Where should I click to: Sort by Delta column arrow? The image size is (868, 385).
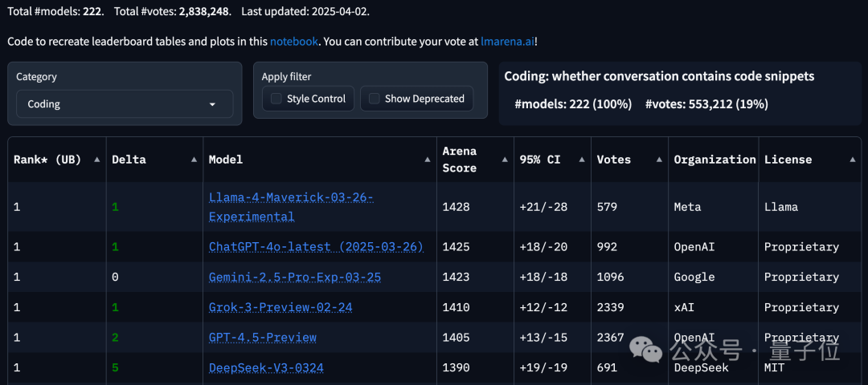pos(194,160)
